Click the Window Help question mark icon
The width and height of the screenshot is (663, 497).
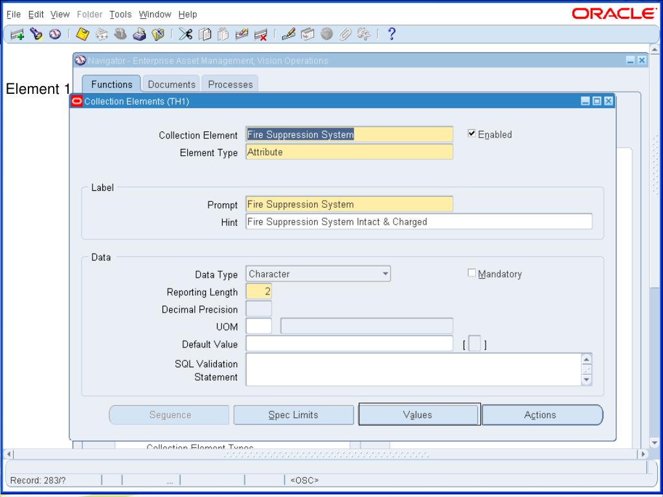pos(392,34)
